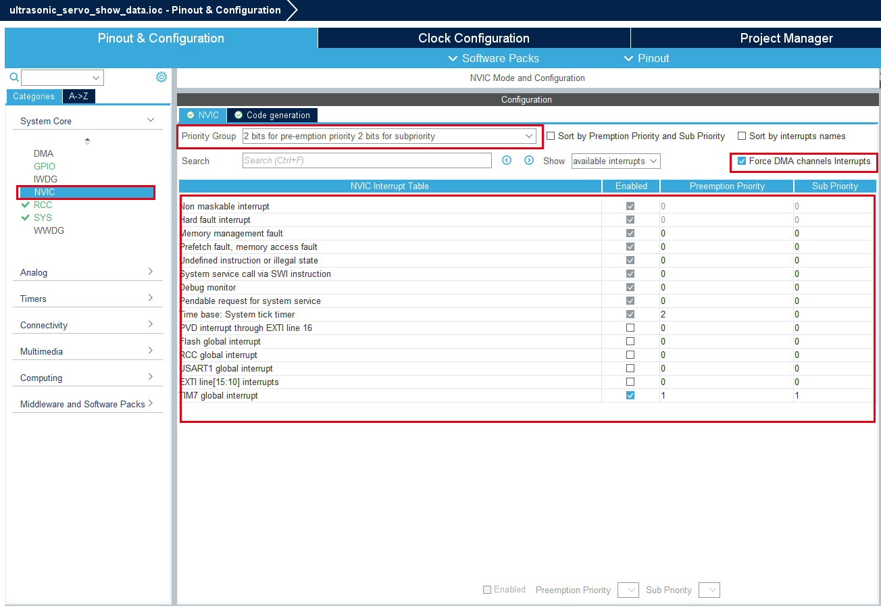881x608 pixels.
Task: Open the Code generation tab
Action: 272,115
